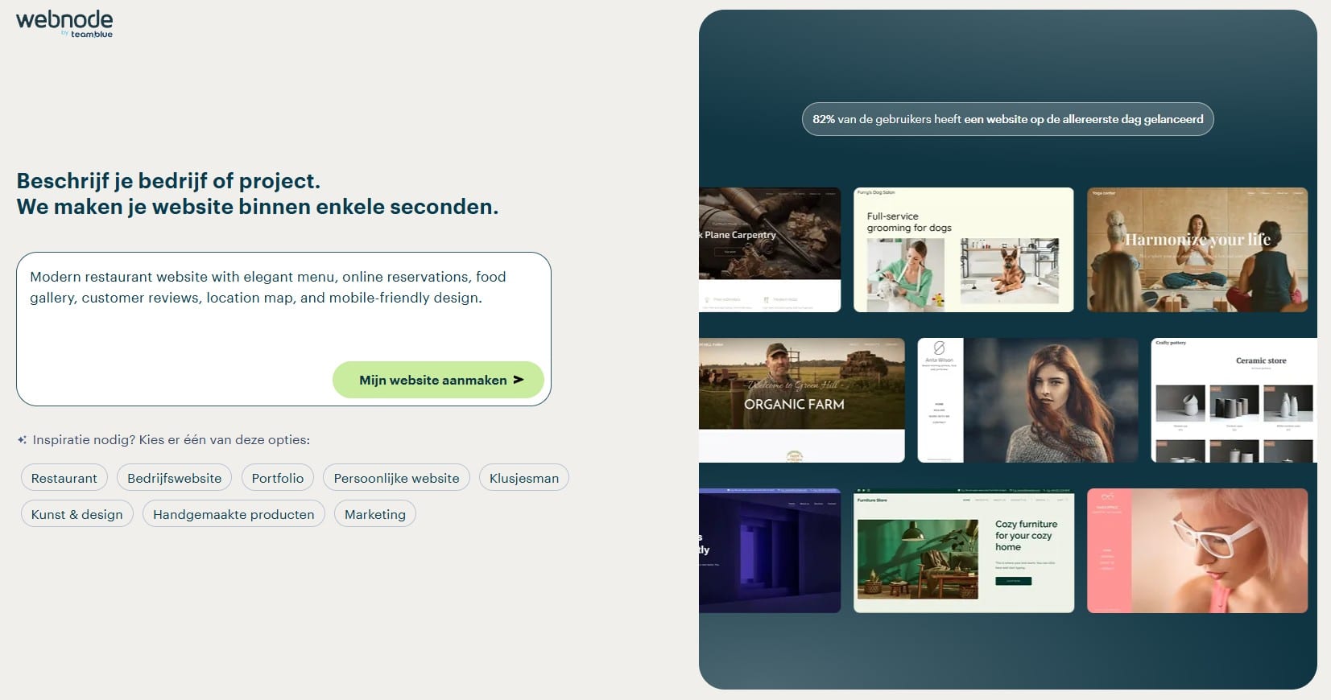Choose Handgemaakte producten chip
Image resolution: width=1331 pixels, height=700 pixels.
tap(234, 514)
